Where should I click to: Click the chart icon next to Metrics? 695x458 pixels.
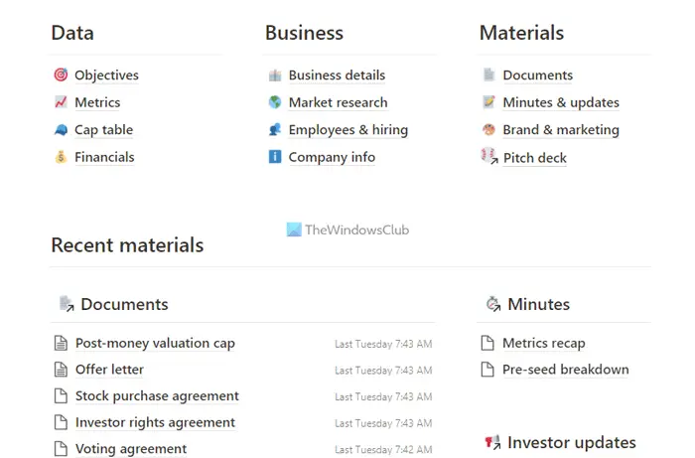coord(61,102)
